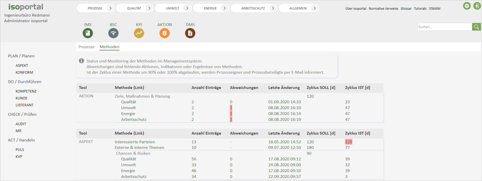Click the logout icon top right
The image size is (482, 181).
[x=477, y=6]
